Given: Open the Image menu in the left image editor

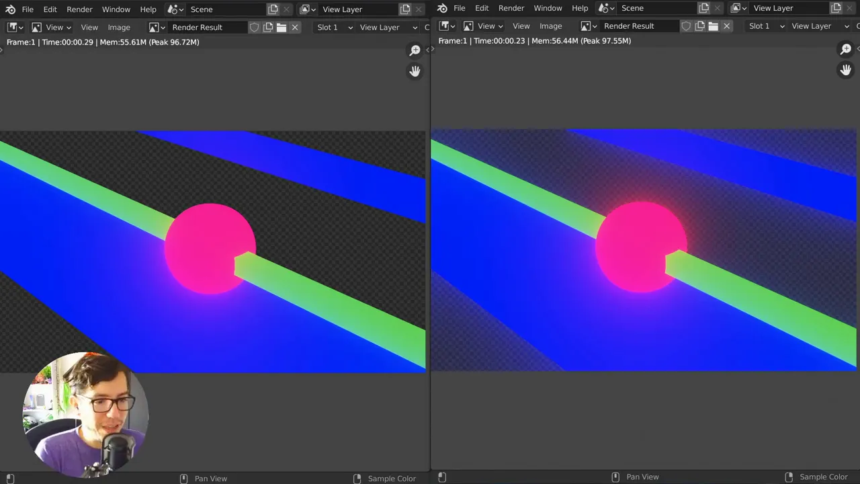Looking at the screenshot, I should pyautogui.click(x=119, y=28).
